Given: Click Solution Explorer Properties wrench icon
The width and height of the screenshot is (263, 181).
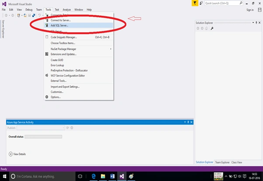Looking at the screenshot, I should 212,28.
